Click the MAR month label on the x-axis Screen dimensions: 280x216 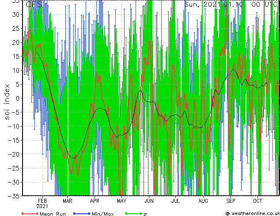(68, 201)
